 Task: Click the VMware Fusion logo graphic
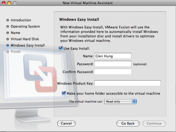[x=40, y=73]
